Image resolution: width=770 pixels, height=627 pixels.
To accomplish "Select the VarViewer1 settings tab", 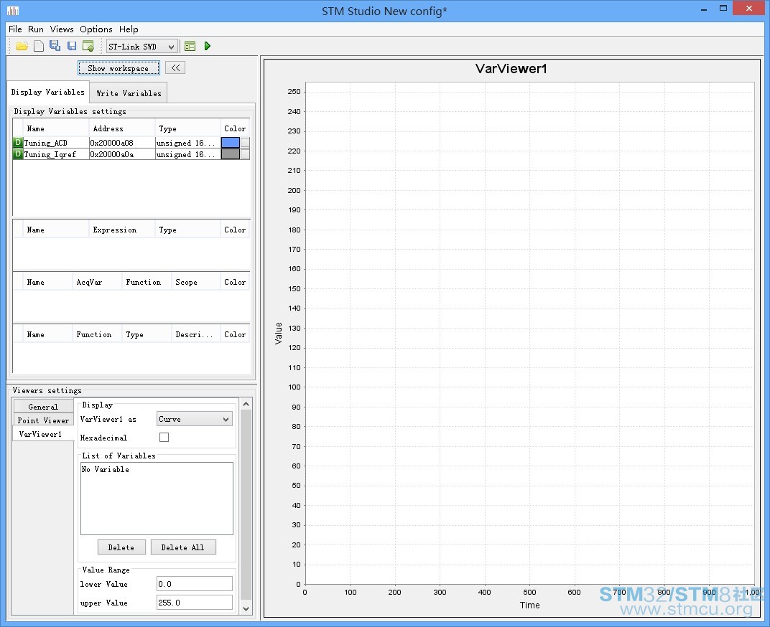I will tap(43, 434).
